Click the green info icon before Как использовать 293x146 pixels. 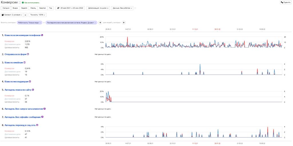pyautogui.click(x=23, y=3)
